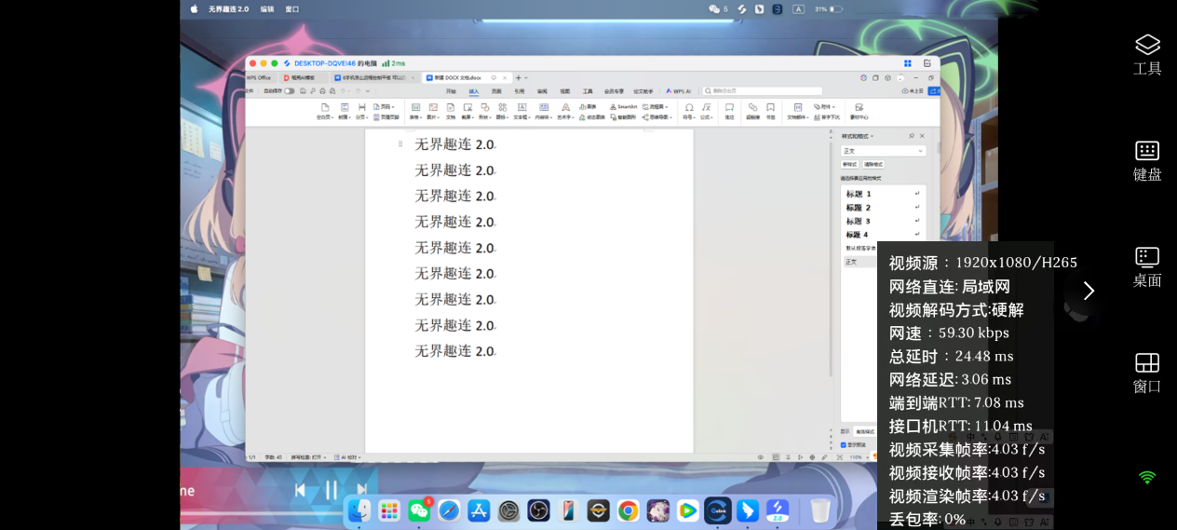The width and height of the screenshot is (1177, 530).
Task: Pause playback in the music widget
Action: click(331, 490)
